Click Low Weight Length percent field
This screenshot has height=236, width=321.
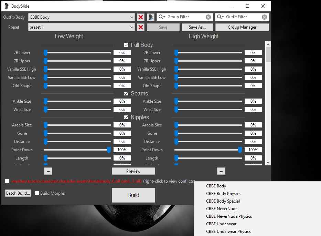pos(122,158)
